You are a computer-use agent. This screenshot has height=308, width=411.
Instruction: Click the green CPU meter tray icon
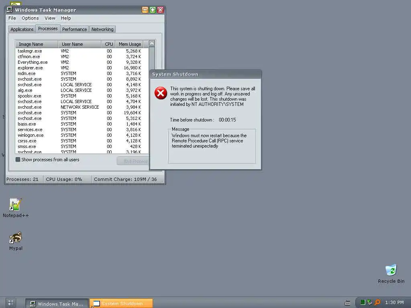[x=363, y=302]
